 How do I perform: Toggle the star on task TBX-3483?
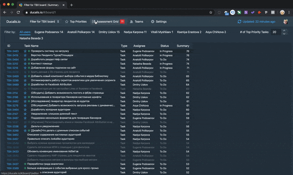(x=25, y=51)
